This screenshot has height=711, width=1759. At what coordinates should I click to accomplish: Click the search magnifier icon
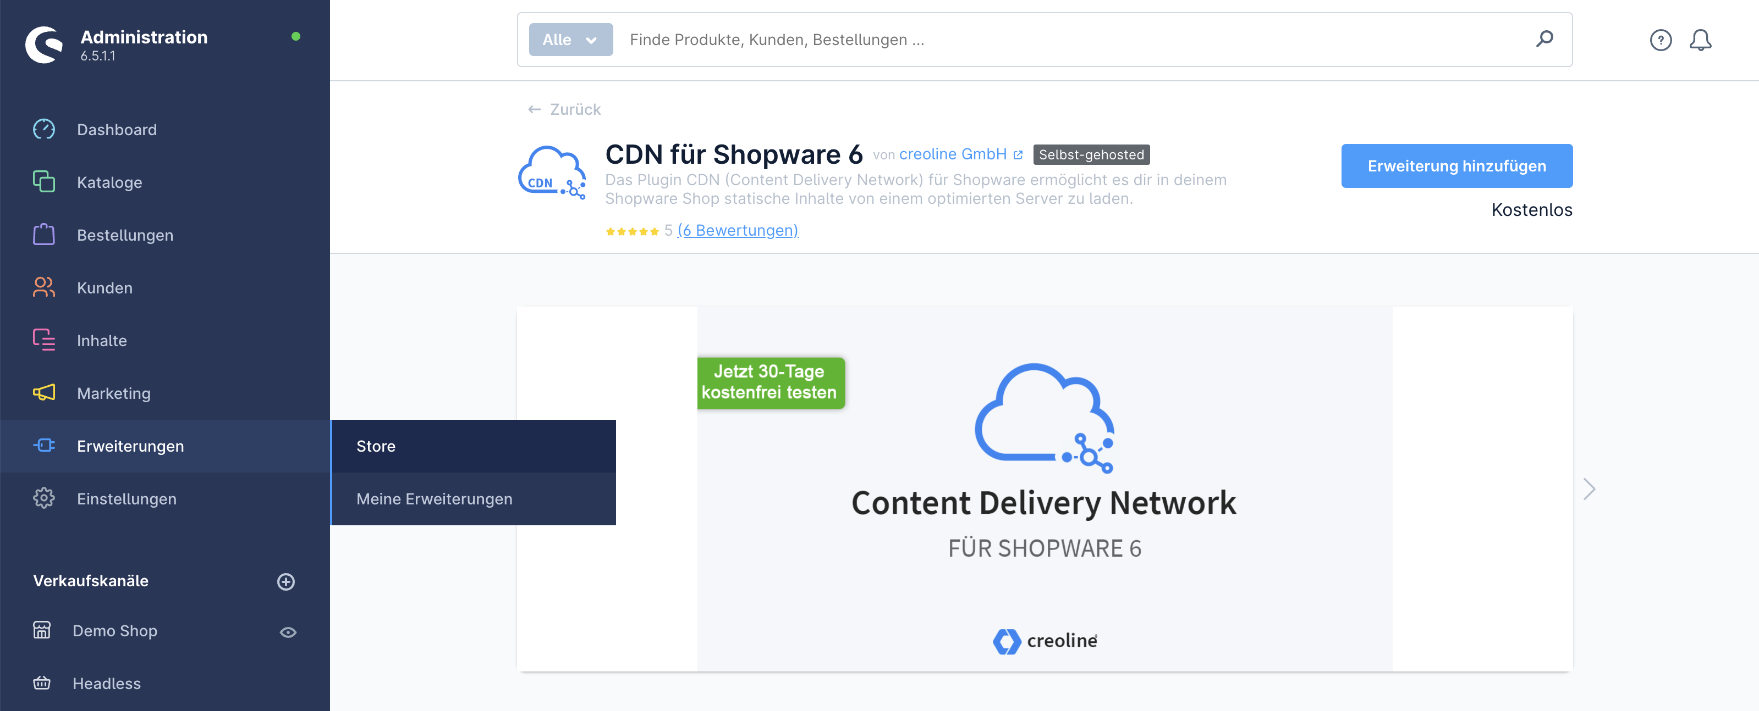(1544, 39)
